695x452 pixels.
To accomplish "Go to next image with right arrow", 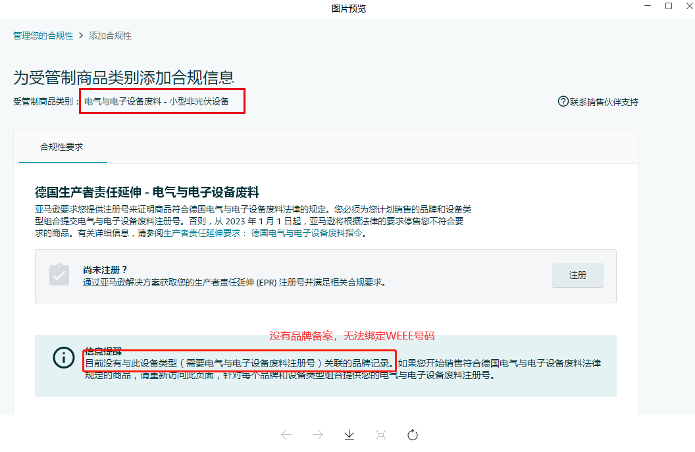I will click(318, 435).
